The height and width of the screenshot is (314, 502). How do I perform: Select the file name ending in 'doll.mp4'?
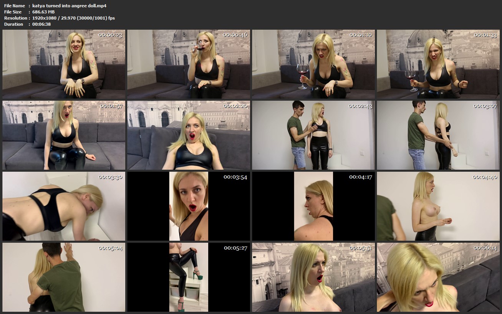(70, 6)
